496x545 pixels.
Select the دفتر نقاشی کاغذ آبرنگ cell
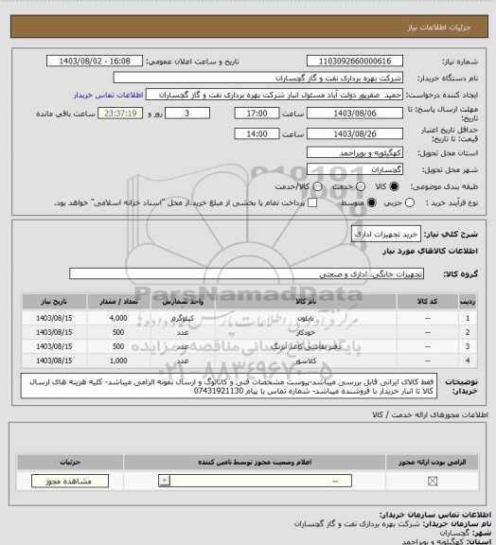306,346
